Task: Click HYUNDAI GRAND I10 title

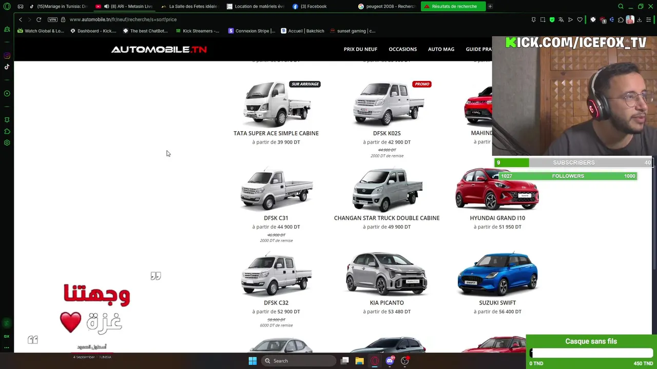Action: [x=497, y=218]
